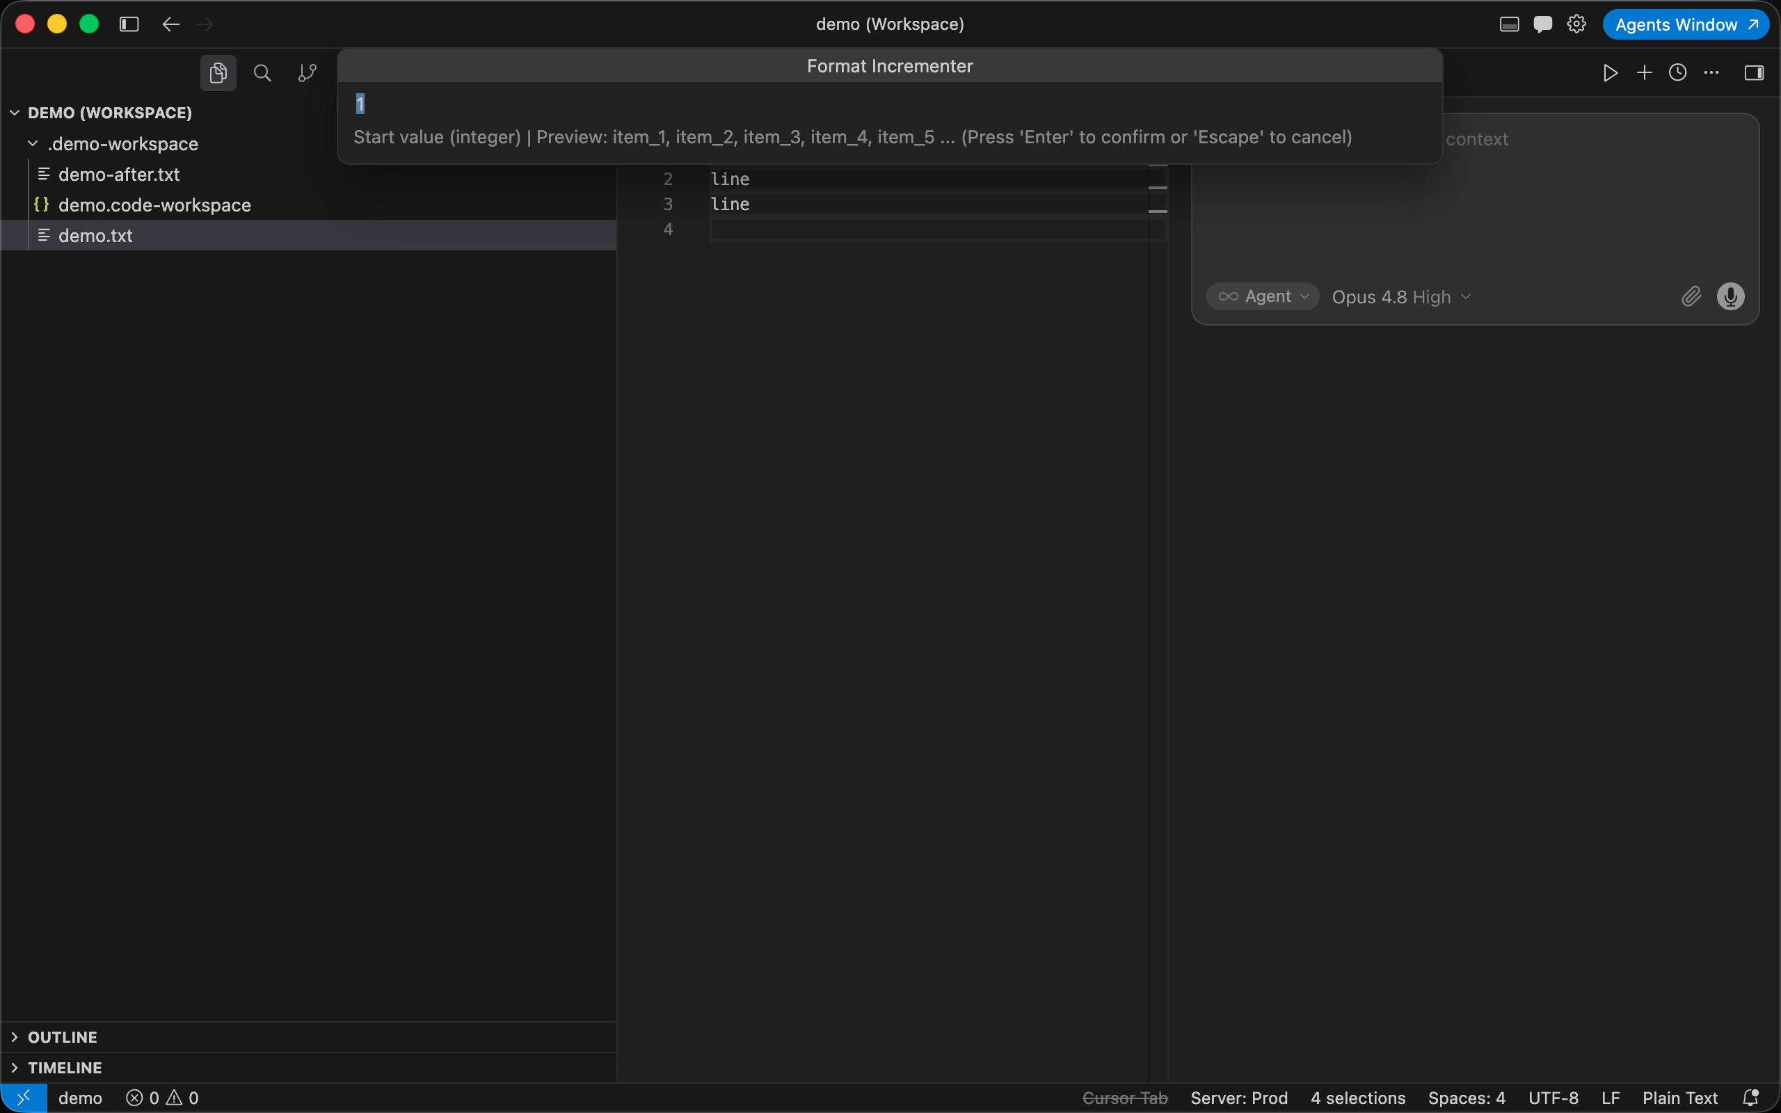1781x1113 pixels.
Task: Click line number 3 in the gutter
Action: [x=667, y=204]
